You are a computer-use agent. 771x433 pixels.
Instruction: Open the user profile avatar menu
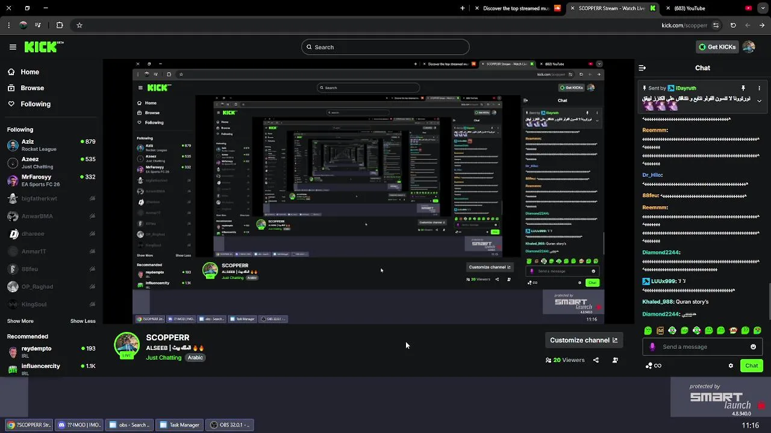(x=749, y=47)
